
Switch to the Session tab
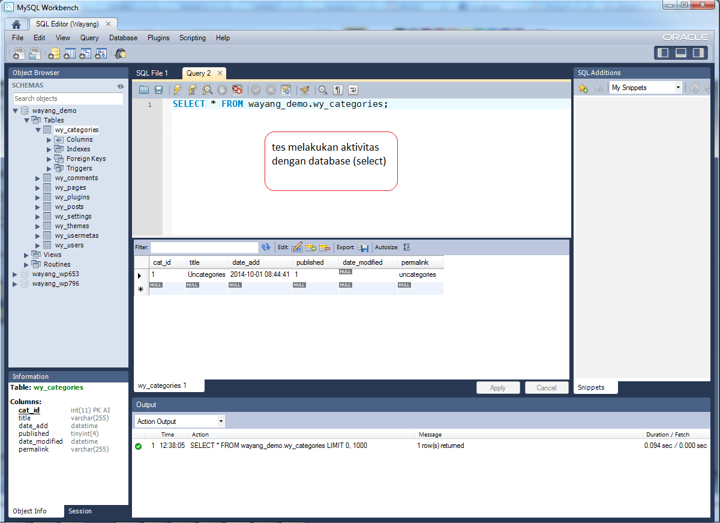pyautogui.click(x=80, y=511)
